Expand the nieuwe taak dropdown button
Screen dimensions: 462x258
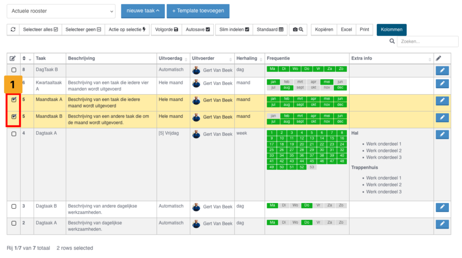pyautogui.click(x=143, y=11)
